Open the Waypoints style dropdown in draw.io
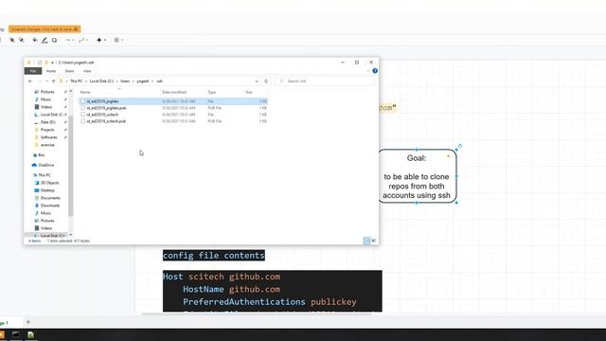This screenshot has height=341, width=606. pyautogui.click(x=83, y=40)
